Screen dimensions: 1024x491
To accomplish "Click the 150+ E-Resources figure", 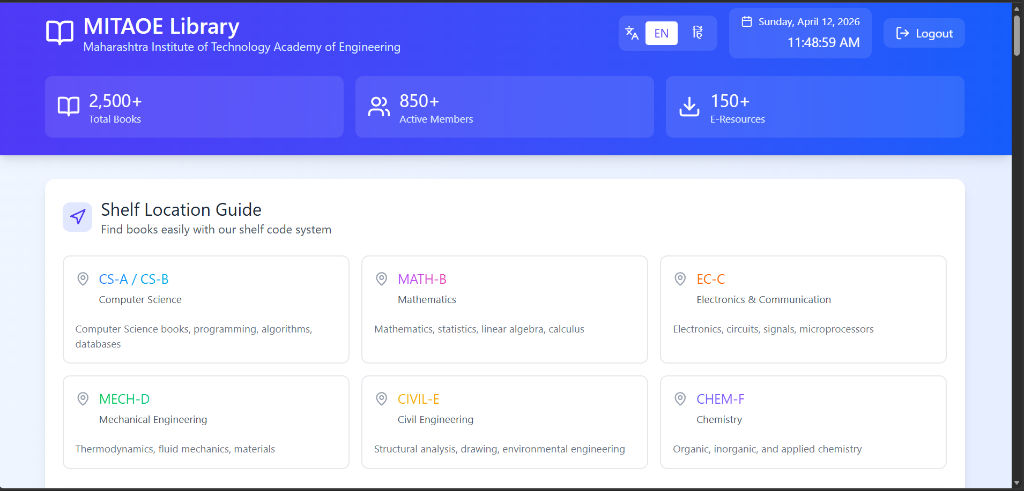I will click(x=730, y=101).
